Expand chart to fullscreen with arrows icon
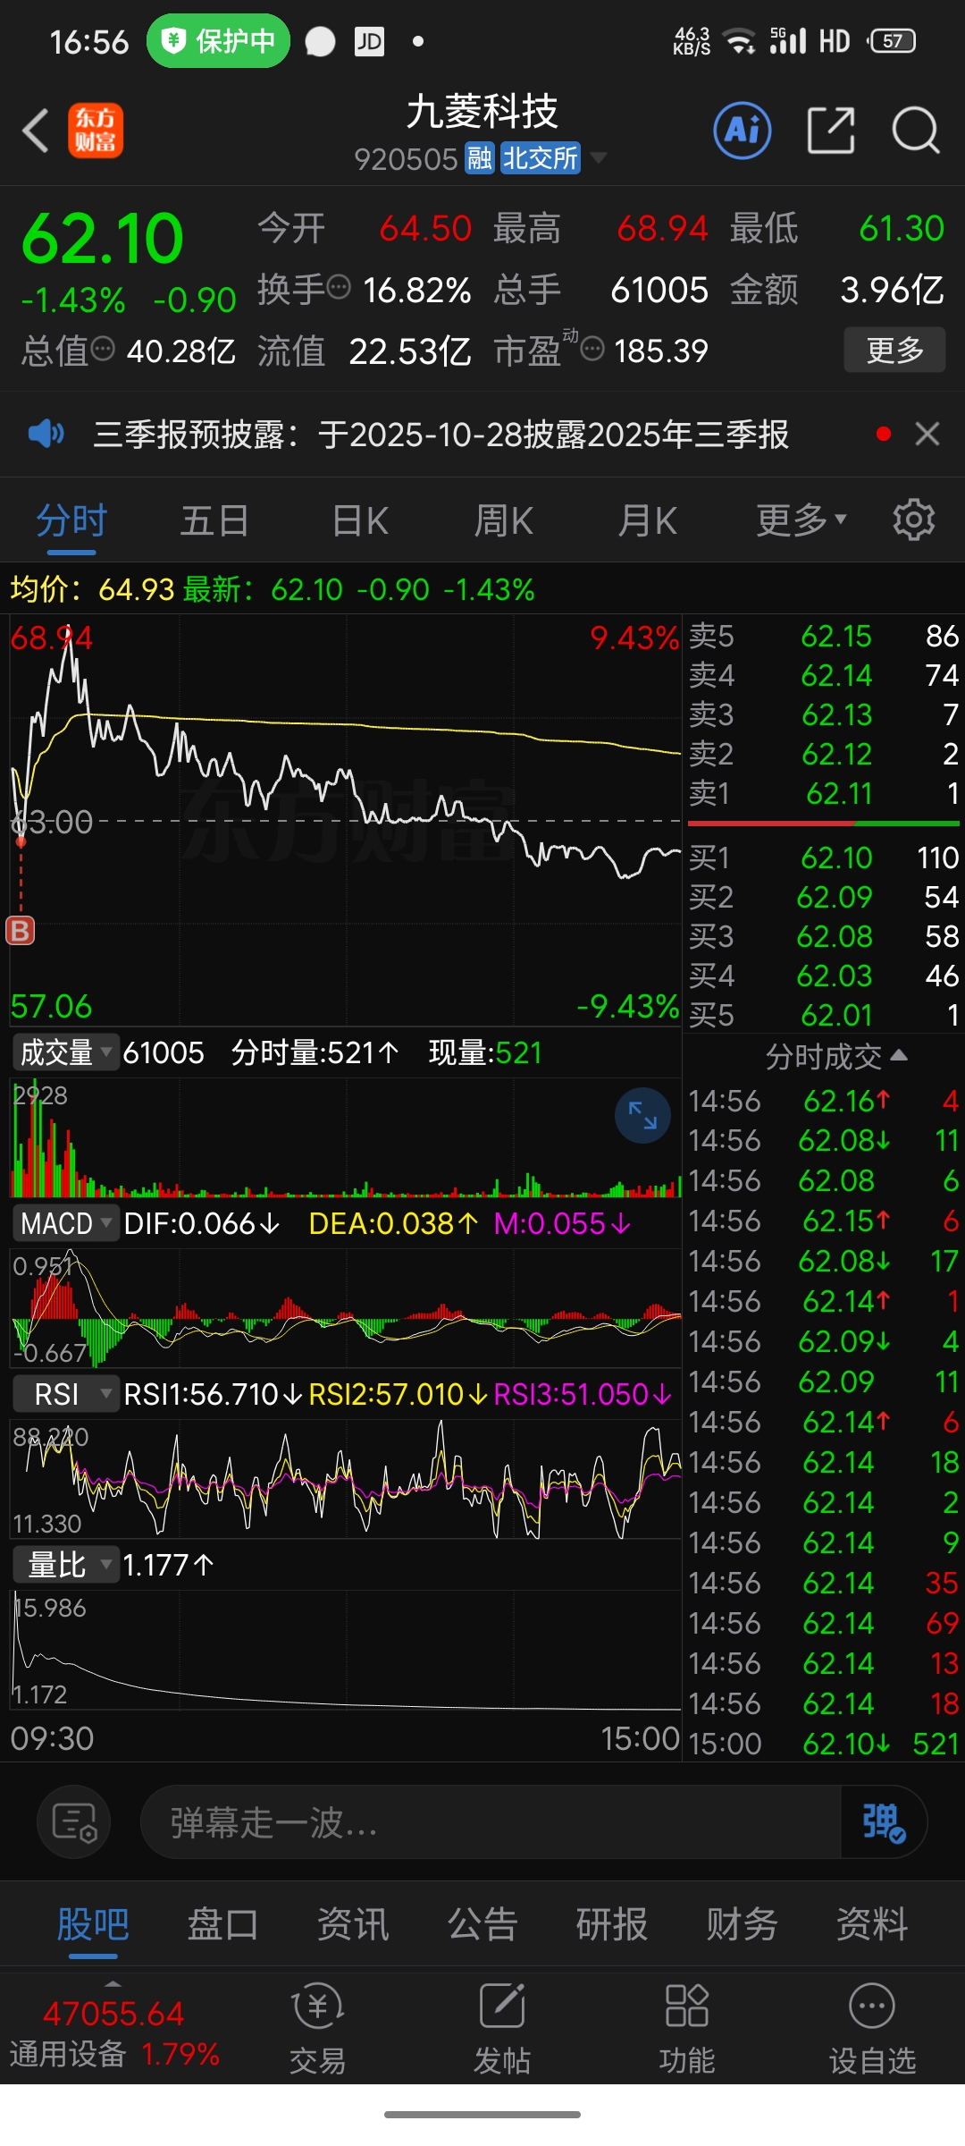Image resolution: width=965 pixels, height=2146 pixels. tap(642, 1115)
